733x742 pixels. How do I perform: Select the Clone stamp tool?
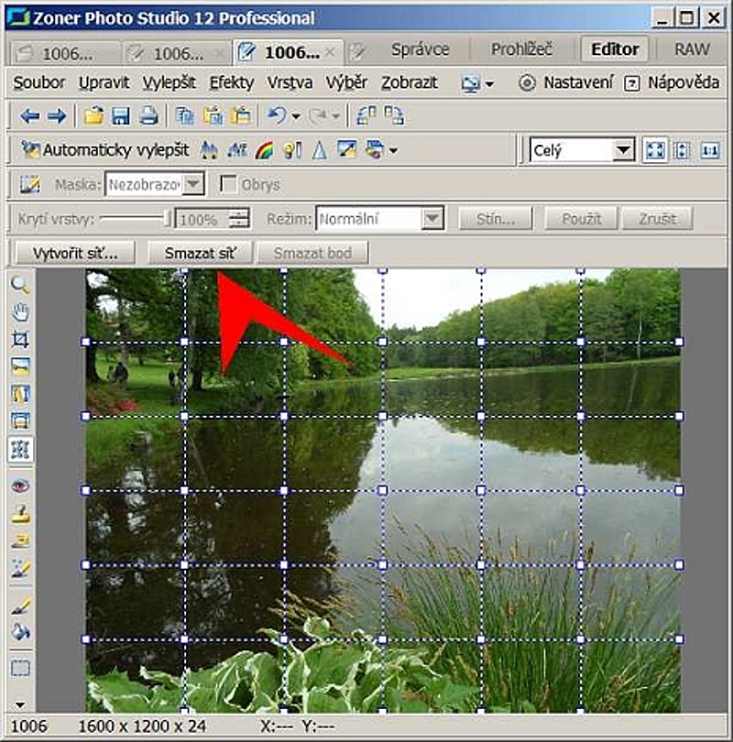[x=20, y=514]
